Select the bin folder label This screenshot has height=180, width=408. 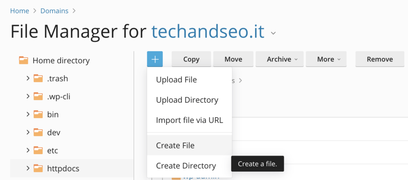point(53,115)
